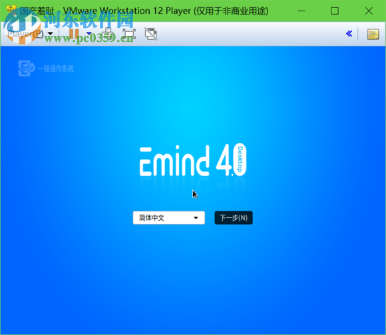Minimize the VMware Player window
Image resolution: width=386 pixels, height=335 pixels.
(x=301, y=11)
